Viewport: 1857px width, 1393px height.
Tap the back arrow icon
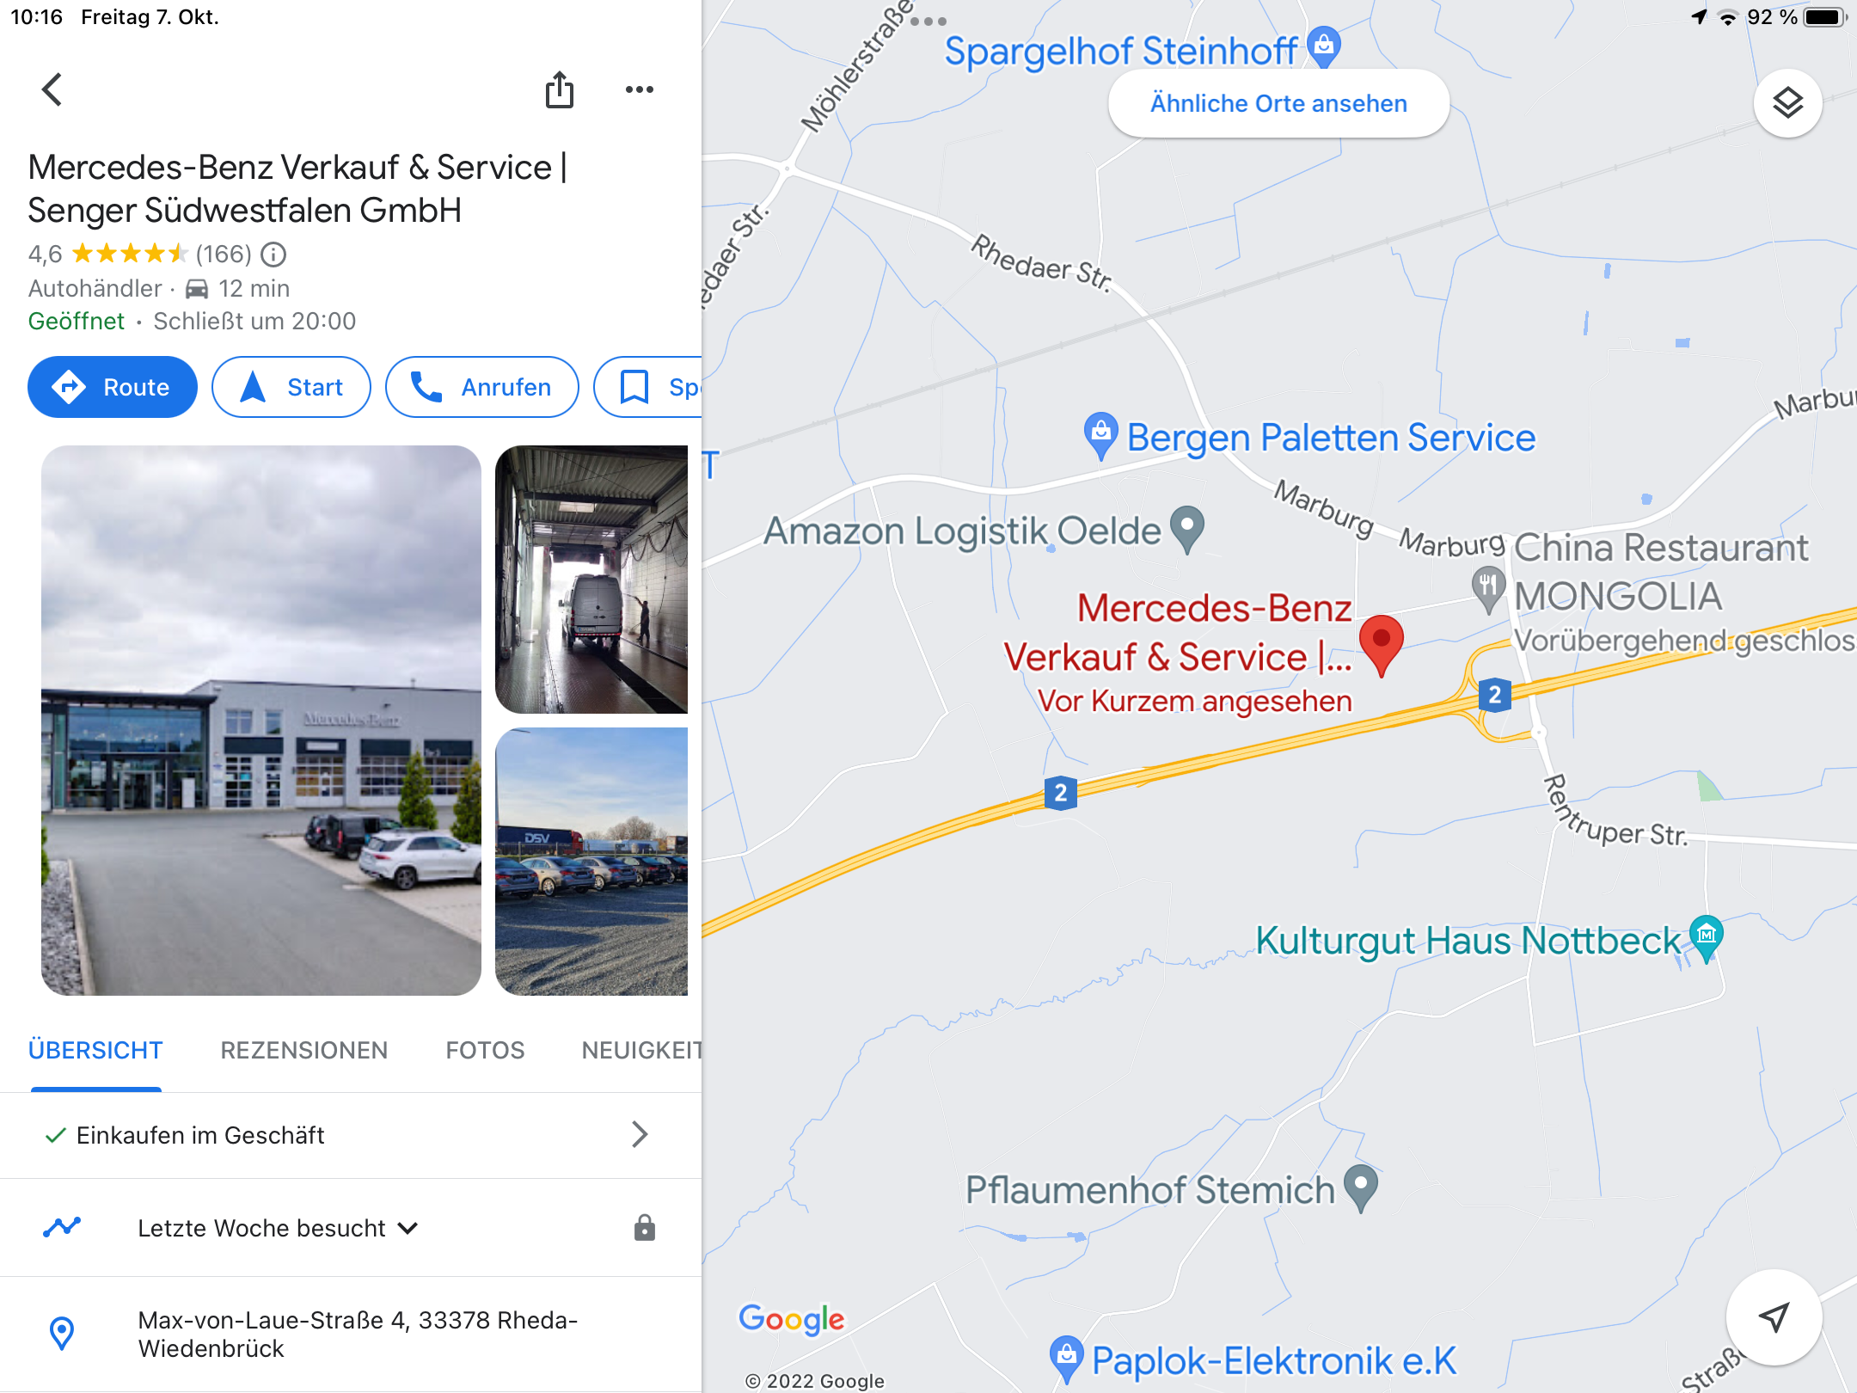click(52, 89)
